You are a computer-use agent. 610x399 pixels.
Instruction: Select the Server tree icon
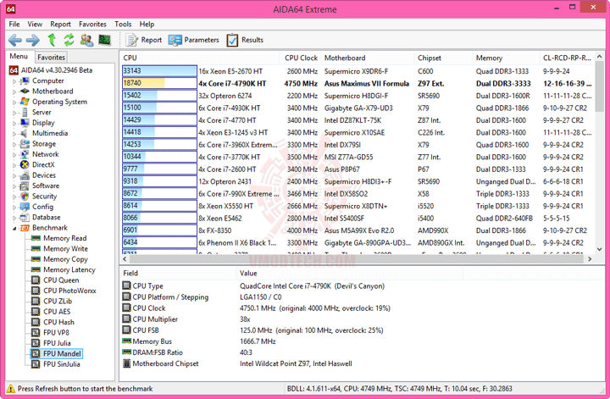25,112
